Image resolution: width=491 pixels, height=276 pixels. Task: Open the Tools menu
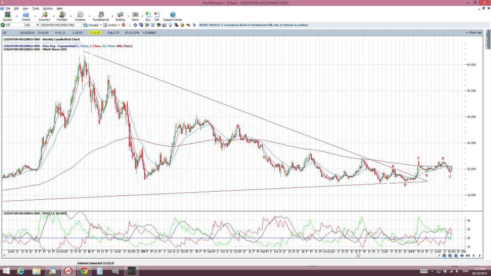pos(35,9)
